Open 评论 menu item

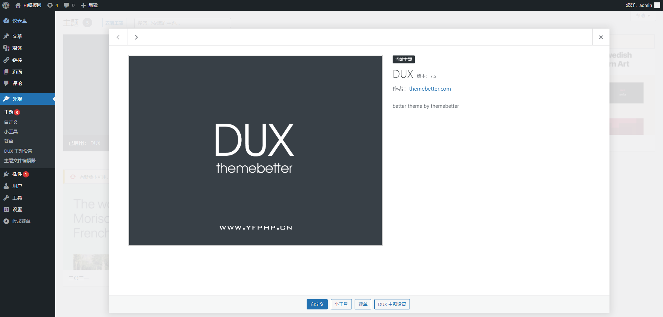(x=28, y=83)
